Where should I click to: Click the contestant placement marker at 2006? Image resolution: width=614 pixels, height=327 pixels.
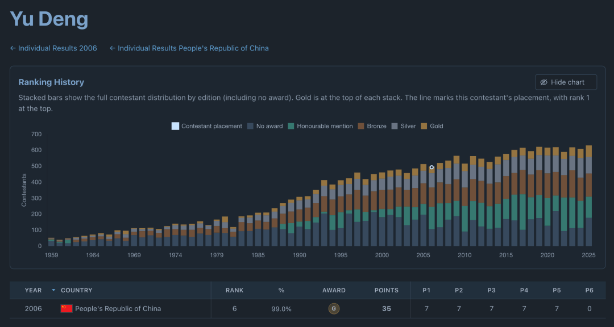tap(432, 167)
